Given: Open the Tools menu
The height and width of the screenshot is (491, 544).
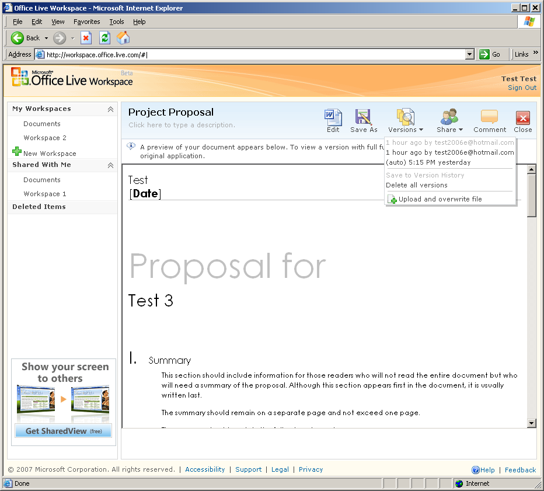Looking at the screenshot, I should point(117,22).
